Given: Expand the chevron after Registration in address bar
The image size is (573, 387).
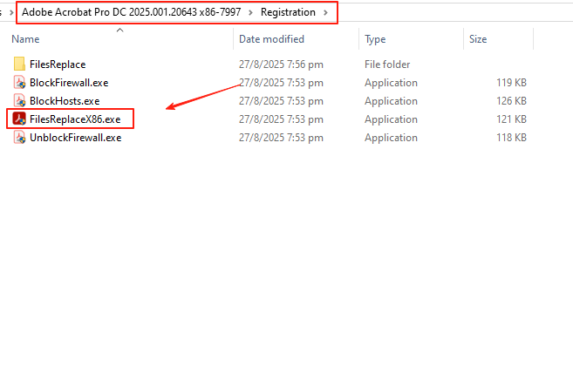Looking at the screenshot, I should click(x=326, y=12).
